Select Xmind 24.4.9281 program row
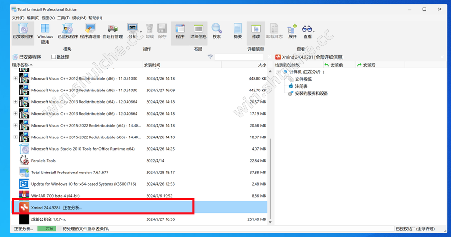Viewport: 451px width, 237px height. click(x=139, y=208)
